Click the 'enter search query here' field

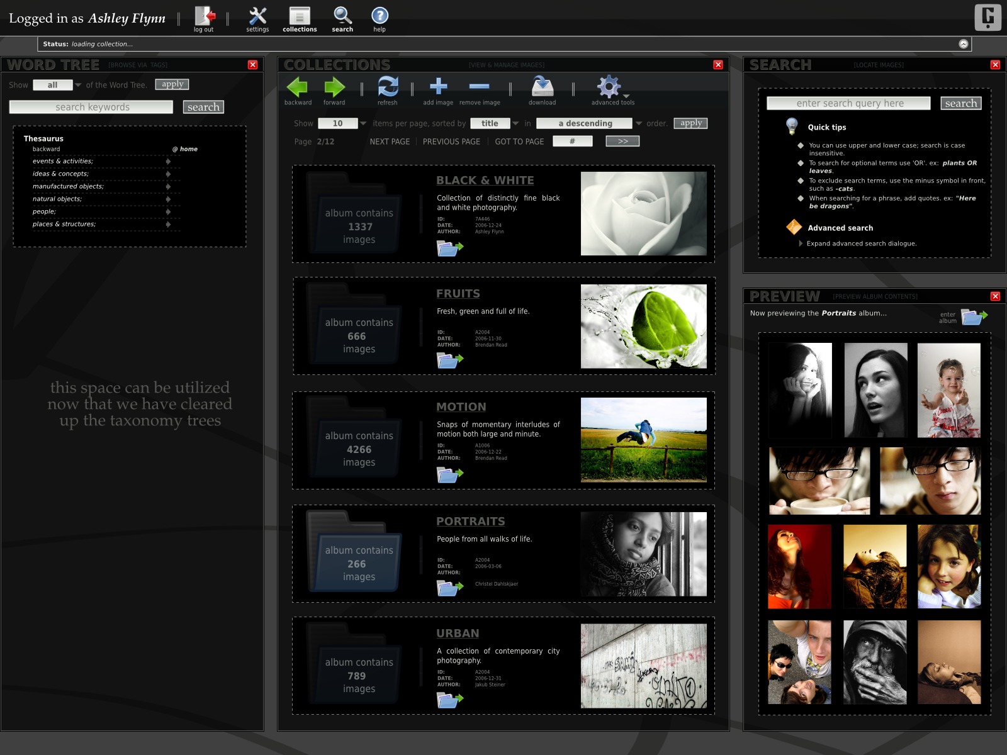[x=849, y=103]
